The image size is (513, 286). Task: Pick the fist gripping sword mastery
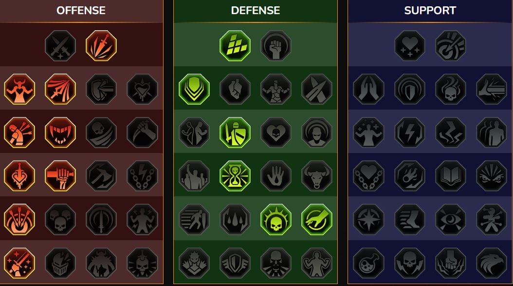[x=60, y=176]
